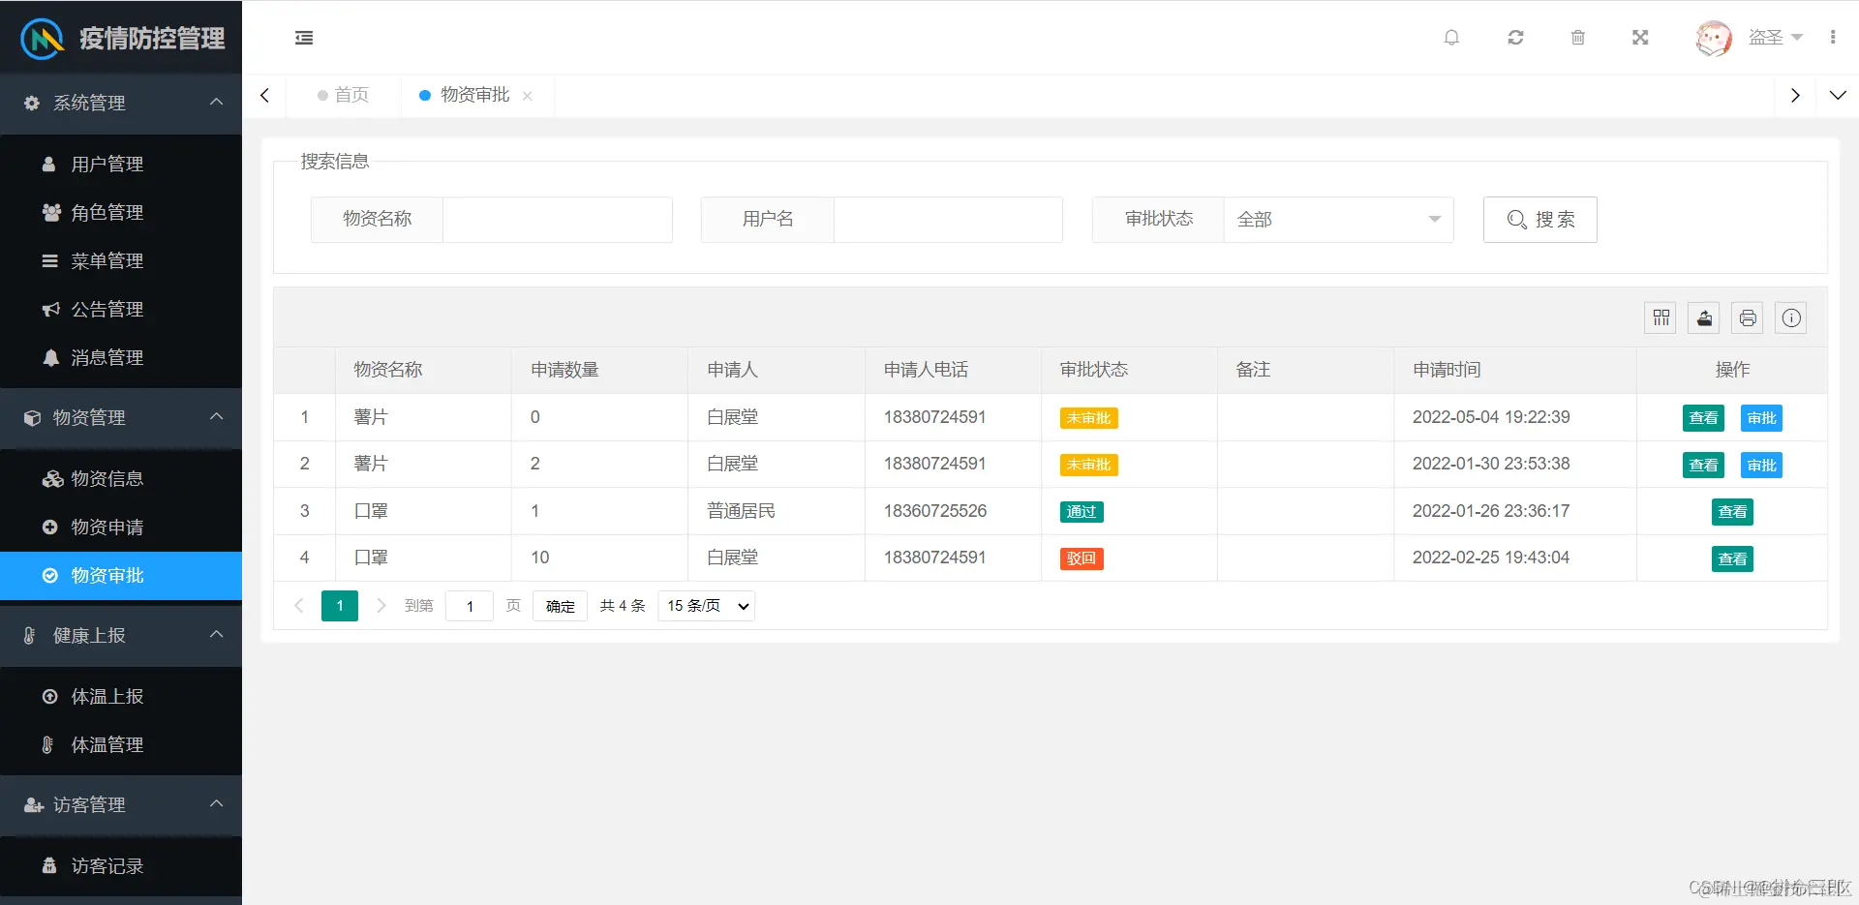Image resolution: width=1859 pixels, height=905 pixels.
Task: Click the 通过 status badge
Action: coord(1082,512)
